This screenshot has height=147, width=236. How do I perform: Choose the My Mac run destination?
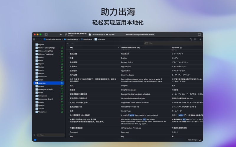coord(110,34)
